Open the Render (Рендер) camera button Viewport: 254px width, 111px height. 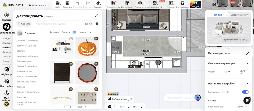[x=195, y=4]
